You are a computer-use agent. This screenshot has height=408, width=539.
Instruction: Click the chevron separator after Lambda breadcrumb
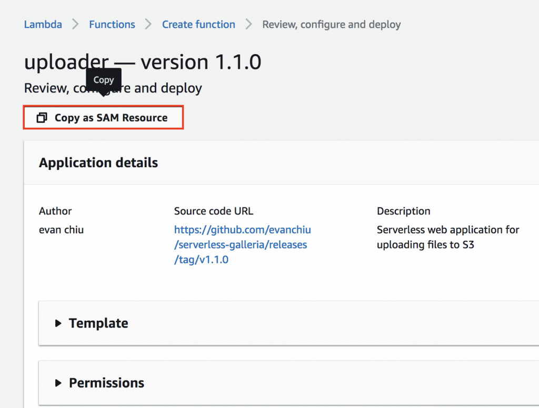pyautogui.click(x=74, y=24)
